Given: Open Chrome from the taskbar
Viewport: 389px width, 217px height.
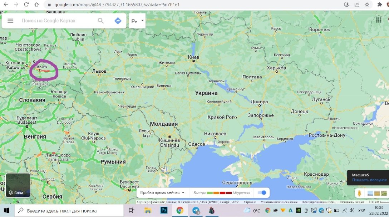Looking at the screenshot, I should pos(179,210).
